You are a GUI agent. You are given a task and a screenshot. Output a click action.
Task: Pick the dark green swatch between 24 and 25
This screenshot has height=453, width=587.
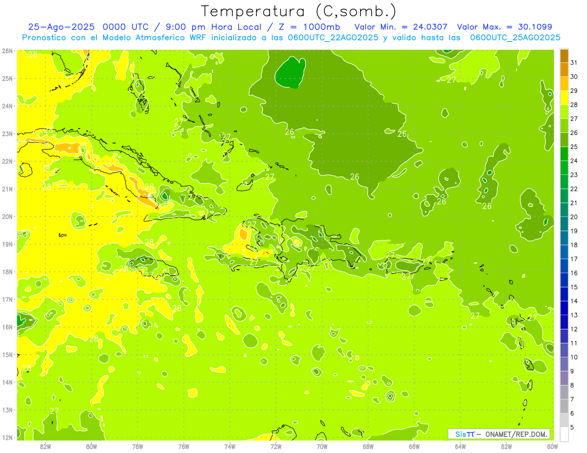[x=564, y=153]
